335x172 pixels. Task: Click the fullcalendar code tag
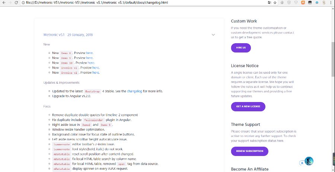(94, 120)
